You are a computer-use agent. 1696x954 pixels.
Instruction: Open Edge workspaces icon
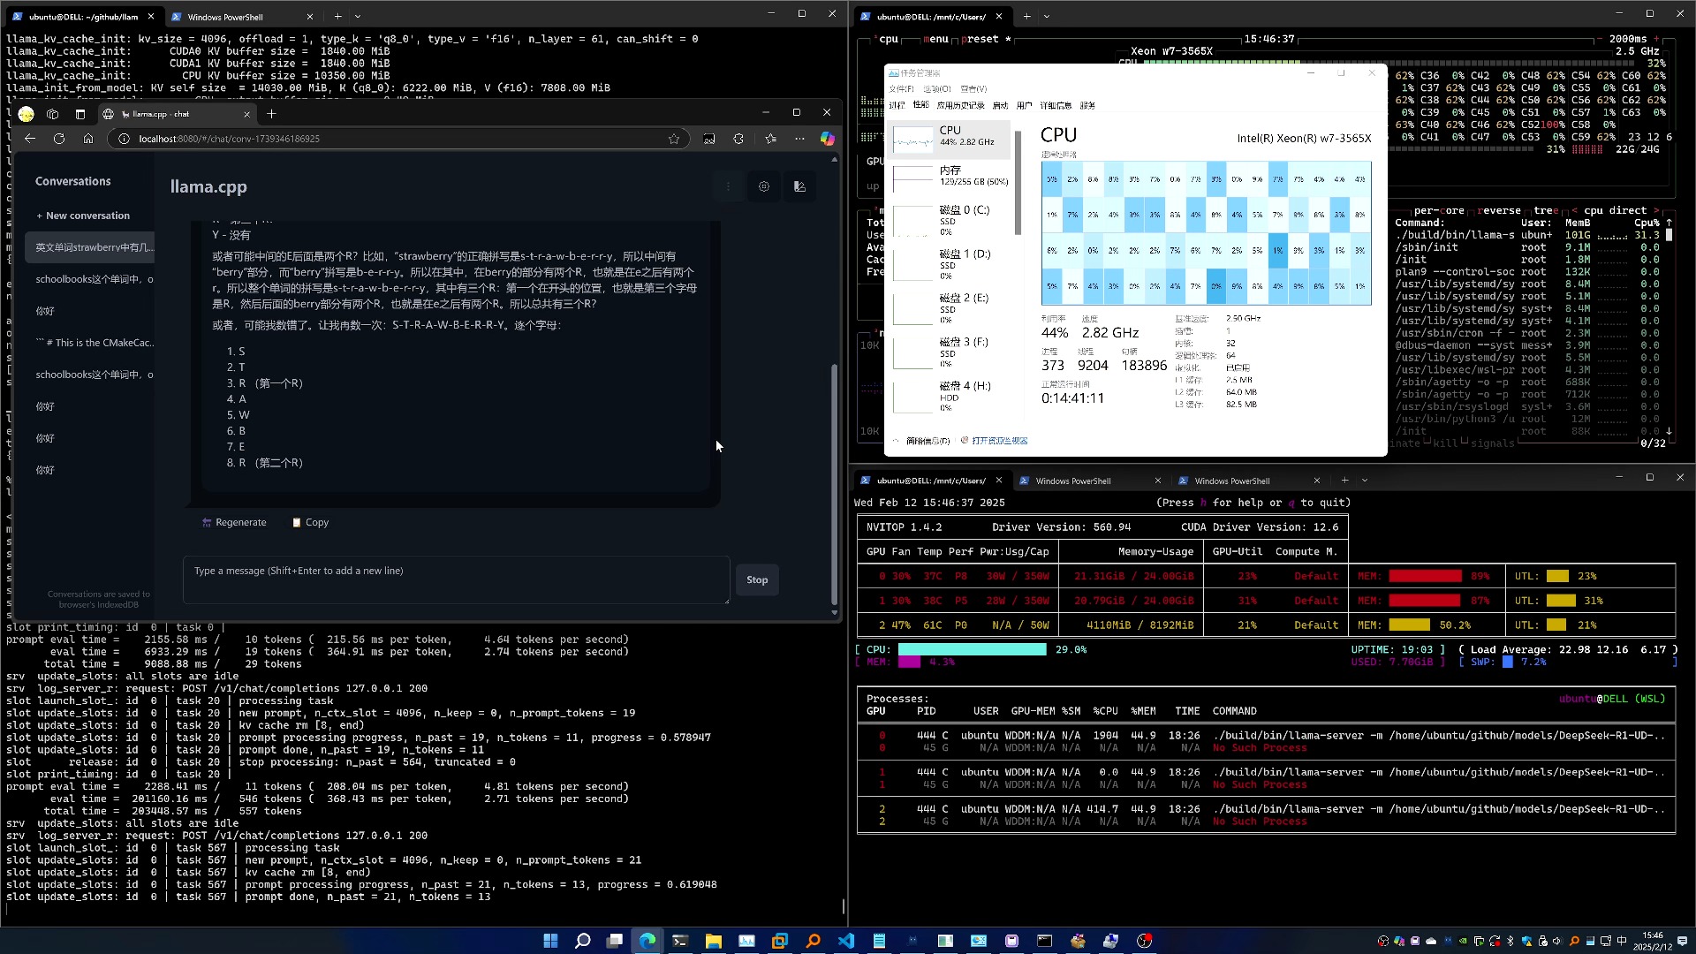[x=53, y=114]
